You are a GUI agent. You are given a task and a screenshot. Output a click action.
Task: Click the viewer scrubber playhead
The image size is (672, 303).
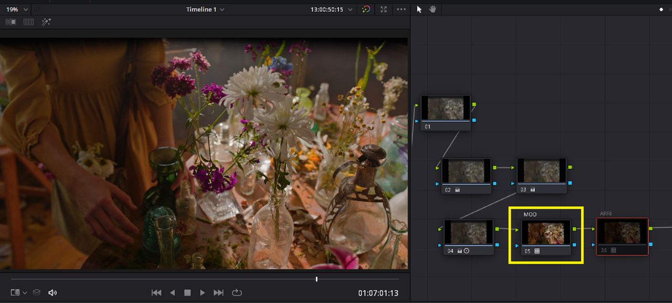click(x=317, y=279)
